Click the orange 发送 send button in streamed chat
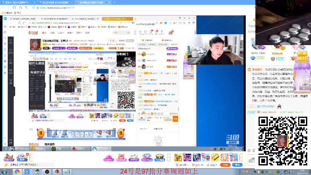The height and width of the screenshot is (175, 311). [176, 119]
